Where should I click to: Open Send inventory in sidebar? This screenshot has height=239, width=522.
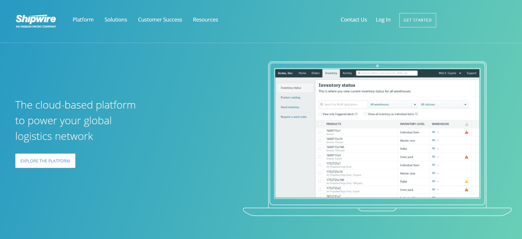point(290,107)
